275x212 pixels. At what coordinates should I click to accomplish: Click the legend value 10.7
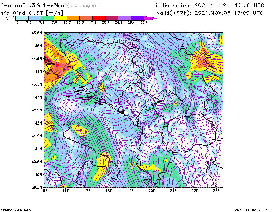click(67, 22)
